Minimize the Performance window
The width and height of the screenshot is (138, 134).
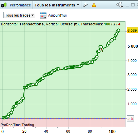point(127,5)
